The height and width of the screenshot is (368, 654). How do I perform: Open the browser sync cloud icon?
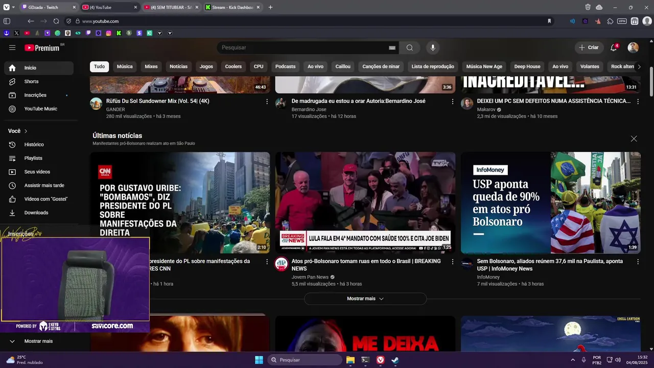[x=599, y=7]
